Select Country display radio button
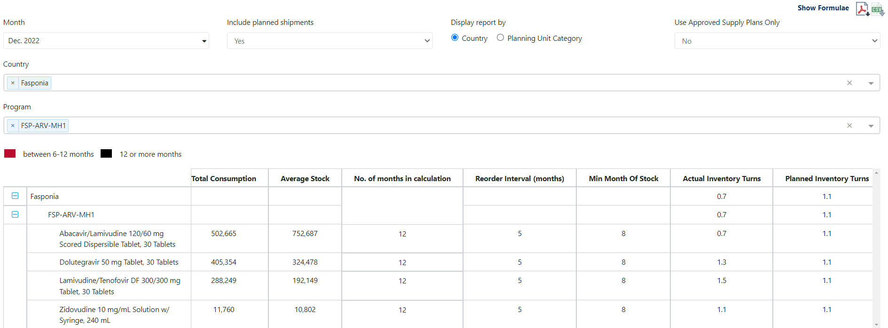This screenshot has width=888, height=328. 455,38
